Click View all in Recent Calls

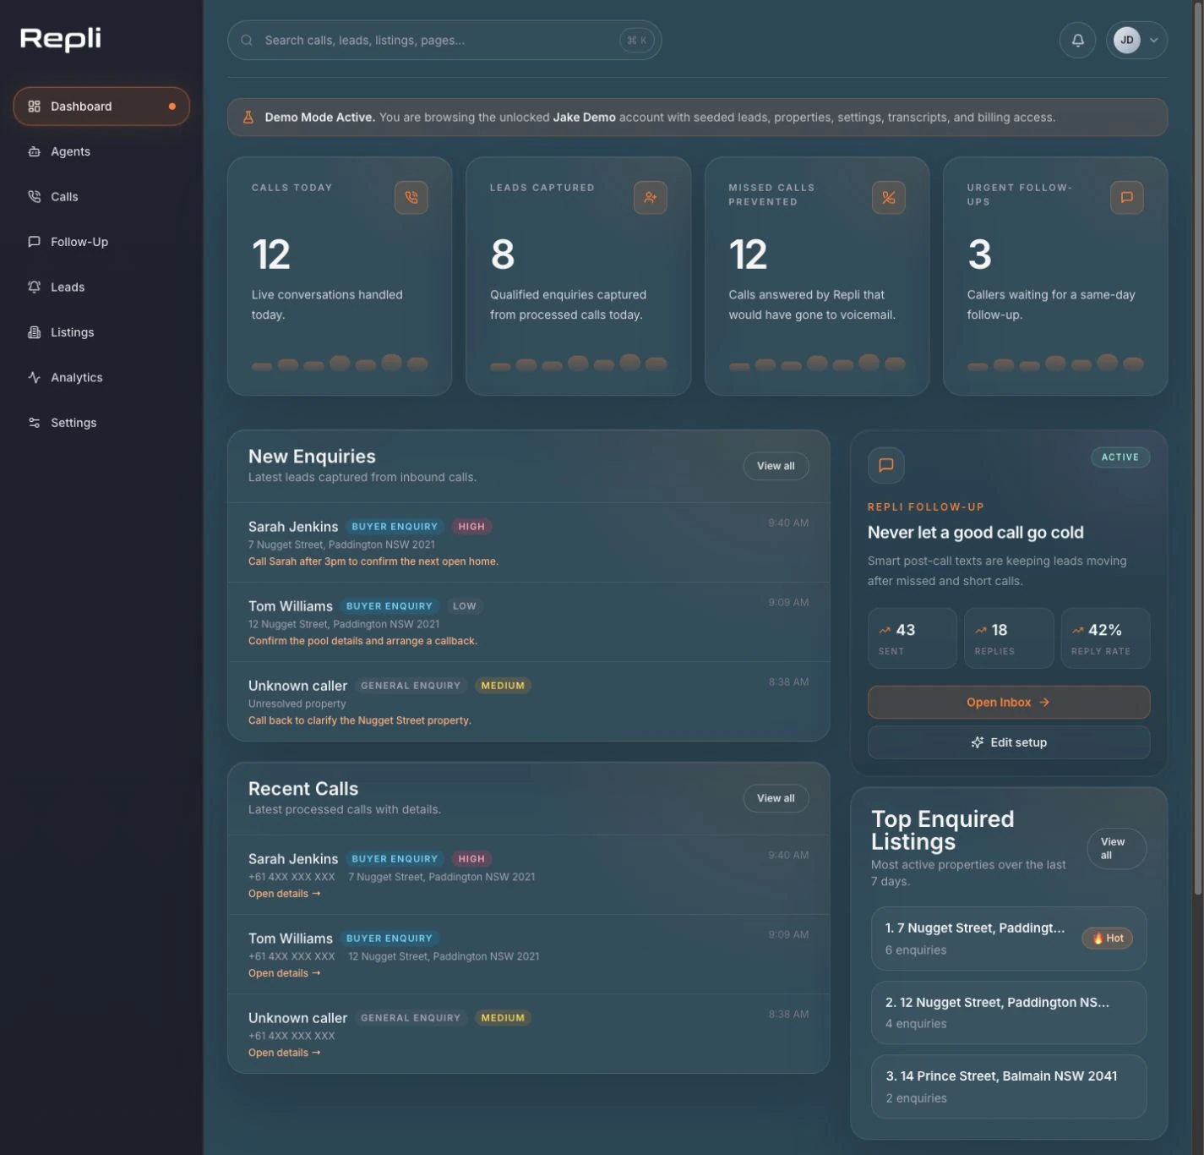776,798
